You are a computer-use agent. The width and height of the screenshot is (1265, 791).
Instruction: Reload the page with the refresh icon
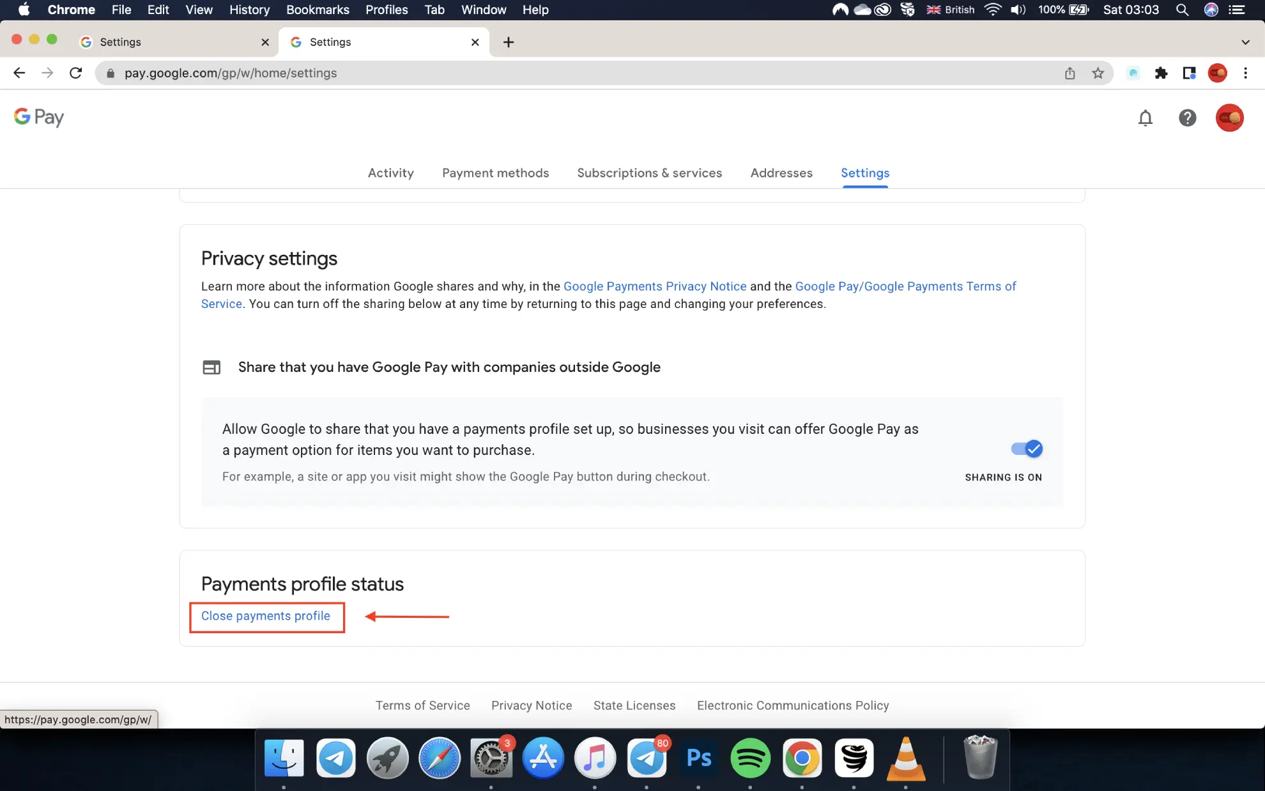click(75, 73)
